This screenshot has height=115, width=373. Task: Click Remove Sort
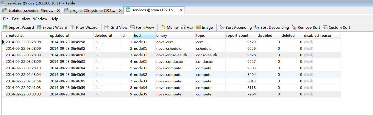pyautogui.click(x=306, y=28)
